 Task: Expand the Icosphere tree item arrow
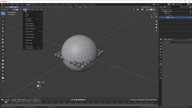(x=166, y=17)
